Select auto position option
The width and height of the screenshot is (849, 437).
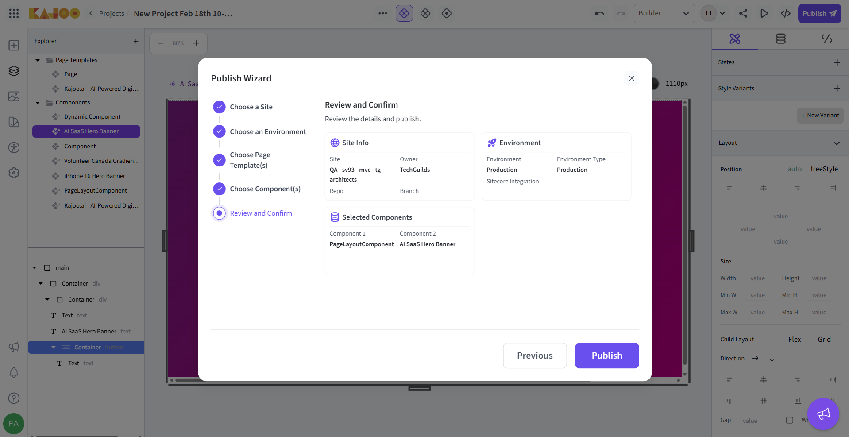795,169
